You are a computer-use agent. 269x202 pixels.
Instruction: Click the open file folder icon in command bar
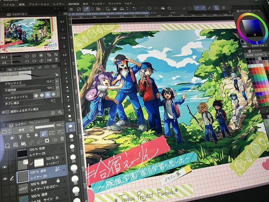pyautogui.click(x=115, y=8)
